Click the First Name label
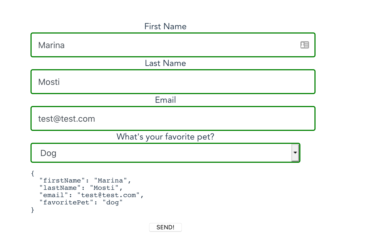 click(x=165, y=26)
